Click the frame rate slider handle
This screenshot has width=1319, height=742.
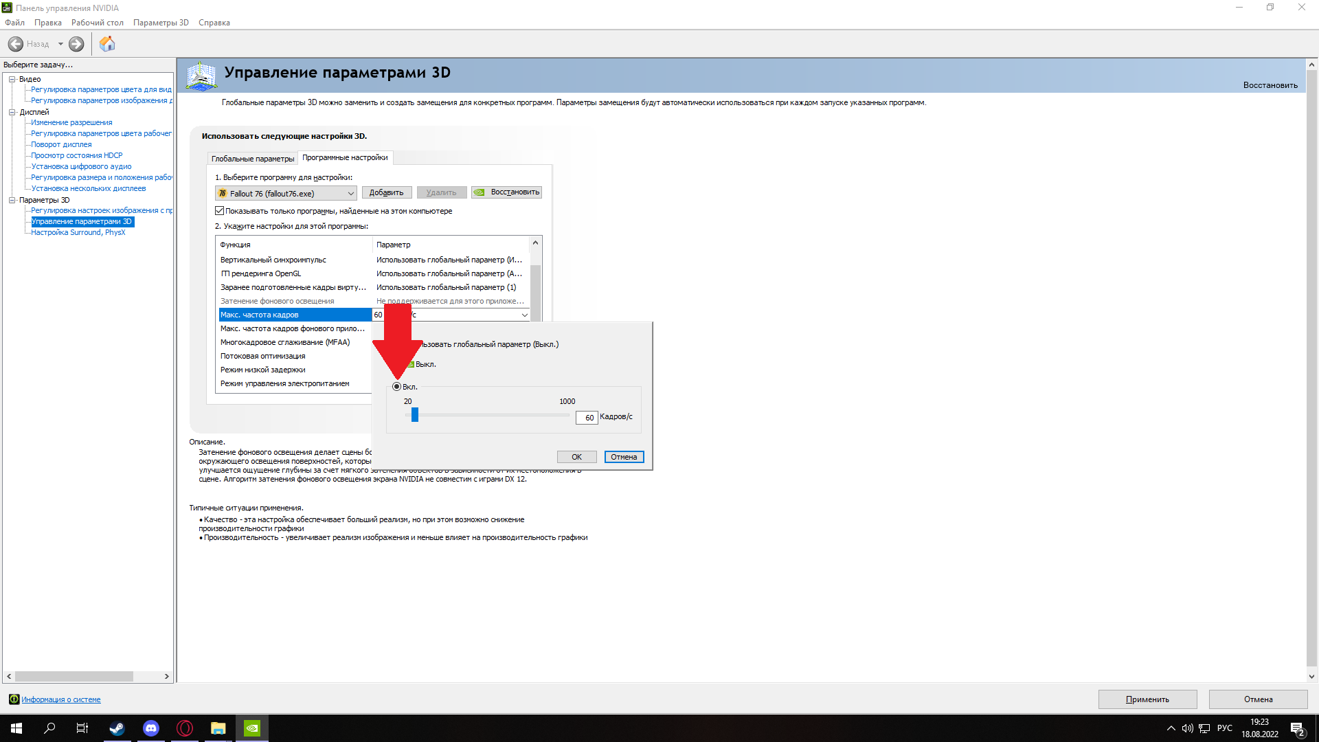coord(415,415)
